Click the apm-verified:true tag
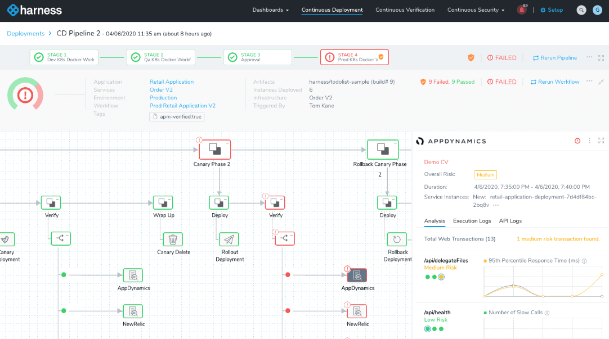609x339 pixels. (x=177, y=116)
